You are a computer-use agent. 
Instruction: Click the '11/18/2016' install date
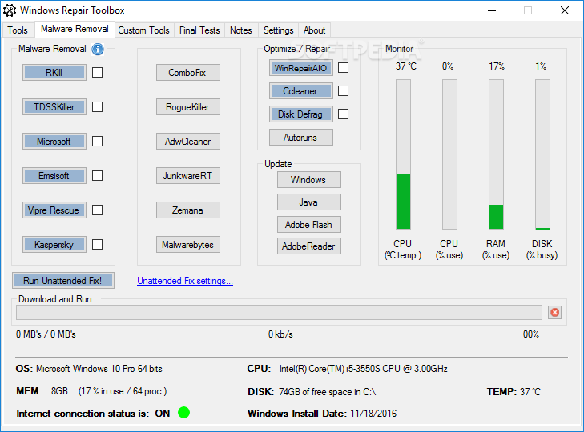[373, 414]
